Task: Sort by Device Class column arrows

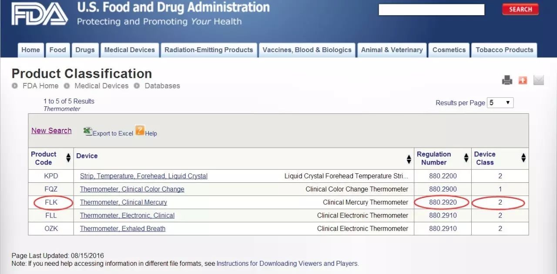Action: [523, 158]
